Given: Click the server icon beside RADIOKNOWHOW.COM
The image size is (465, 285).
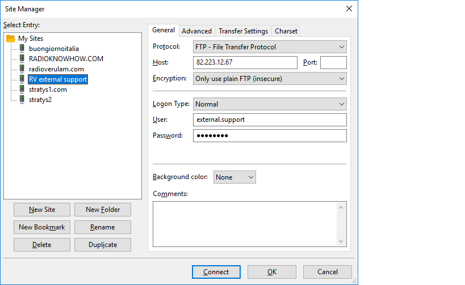Looking at the screenshot, I should click(x=22, y=58).
